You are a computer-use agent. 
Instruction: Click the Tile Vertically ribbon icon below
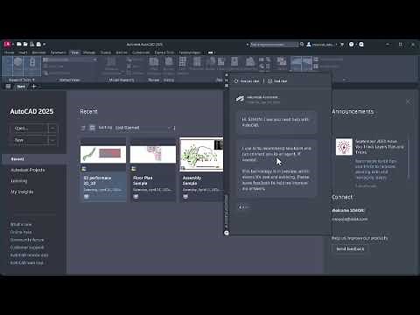coord(316,66)
